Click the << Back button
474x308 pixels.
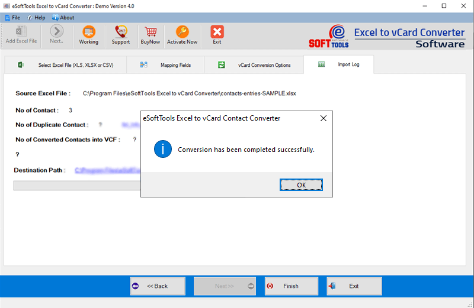(158, 286)
